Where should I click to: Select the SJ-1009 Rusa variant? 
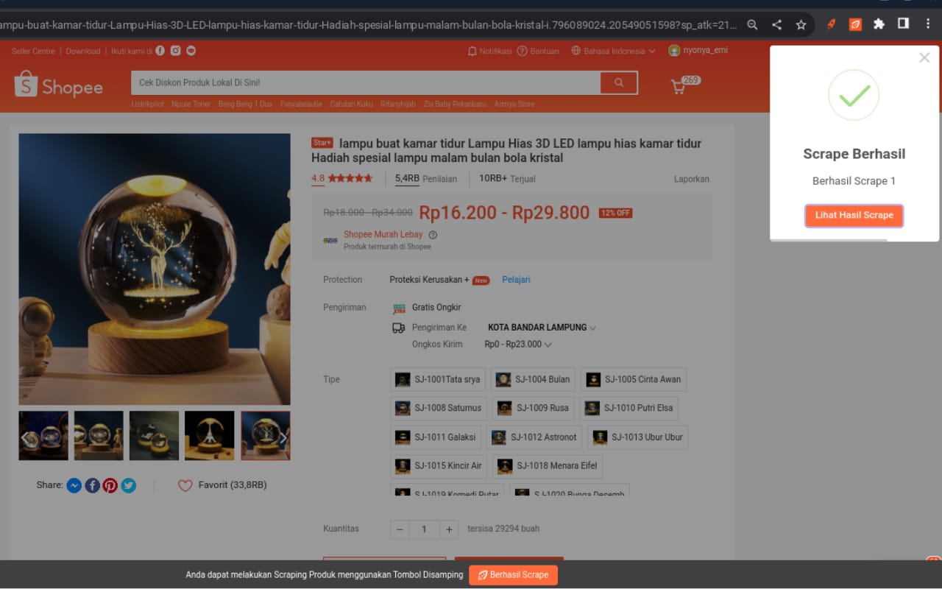tap(534, 408)
